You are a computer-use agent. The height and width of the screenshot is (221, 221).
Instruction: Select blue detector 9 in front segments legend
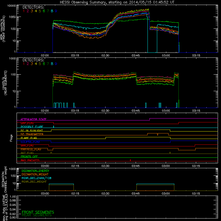pyautogui.click(x=56, y=11)
